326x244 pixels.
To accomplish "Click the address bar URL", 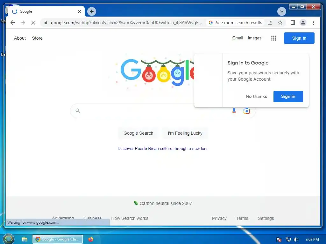I will pyautogui.click(x=126, y=23).
